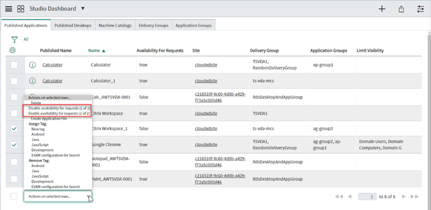Image resolution: width=431 pixels, height=210 pixels.
Task: Expand the Studio Dashboard title dropdown
Action: [x=83, y=9]
